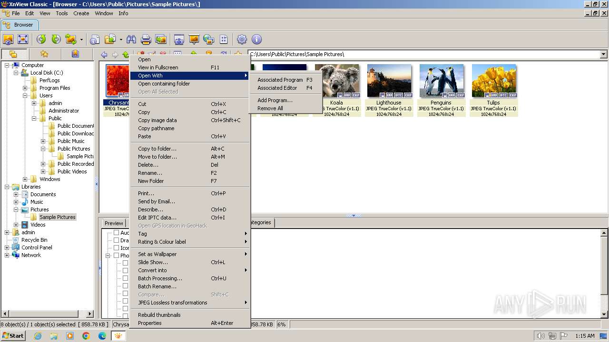Screen dimensions: 609x342
Task: Check the 'Auc...' category checkbox
Action: [116, 233]
